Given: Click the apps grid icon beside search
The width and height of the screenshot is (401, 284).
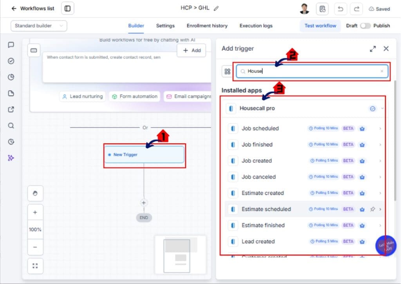Looking at the screenshot, I should (228, 71).
